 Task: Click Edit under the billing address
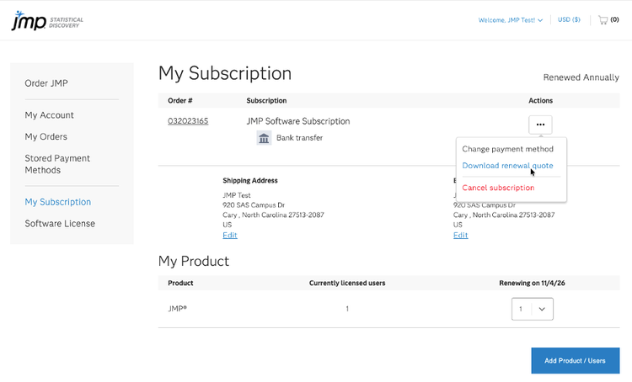[x=460, y=235]
